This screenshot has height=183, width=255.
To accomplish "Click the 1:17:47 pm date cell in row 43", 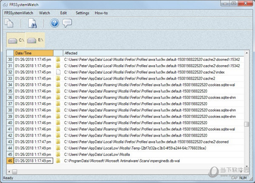I will tap(34, 142).
